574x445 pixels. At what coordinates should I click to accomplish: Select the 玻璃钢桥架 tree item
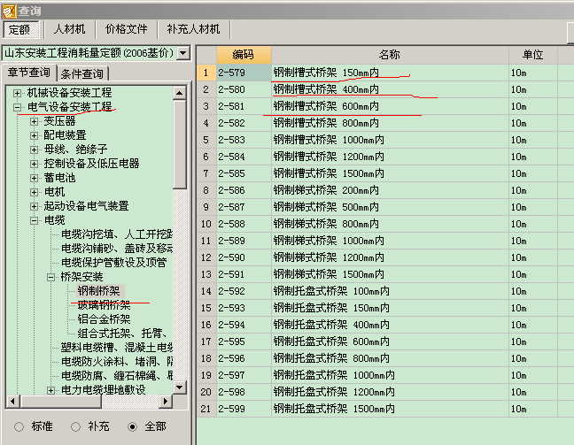(x=104, y=305)
